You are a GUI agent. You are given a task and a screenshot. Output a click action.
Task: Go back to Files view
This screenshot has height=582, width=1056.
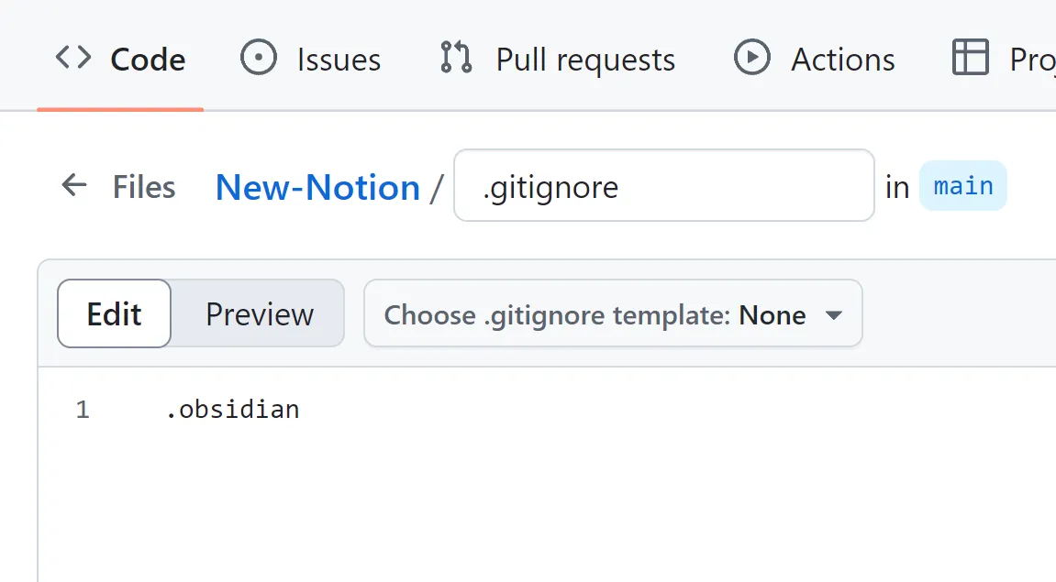coord(144,187)
